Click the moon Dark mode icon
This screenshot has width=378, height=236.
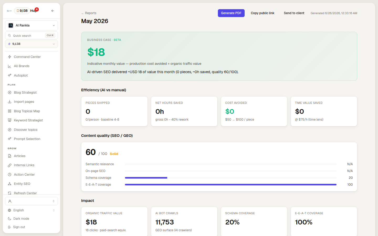tap(9, 219)
